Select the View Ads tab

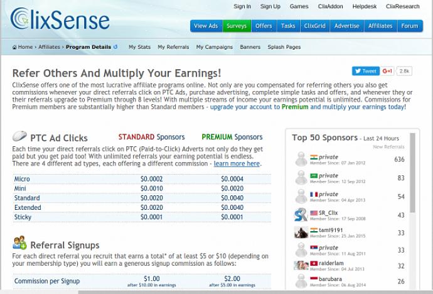206,26
